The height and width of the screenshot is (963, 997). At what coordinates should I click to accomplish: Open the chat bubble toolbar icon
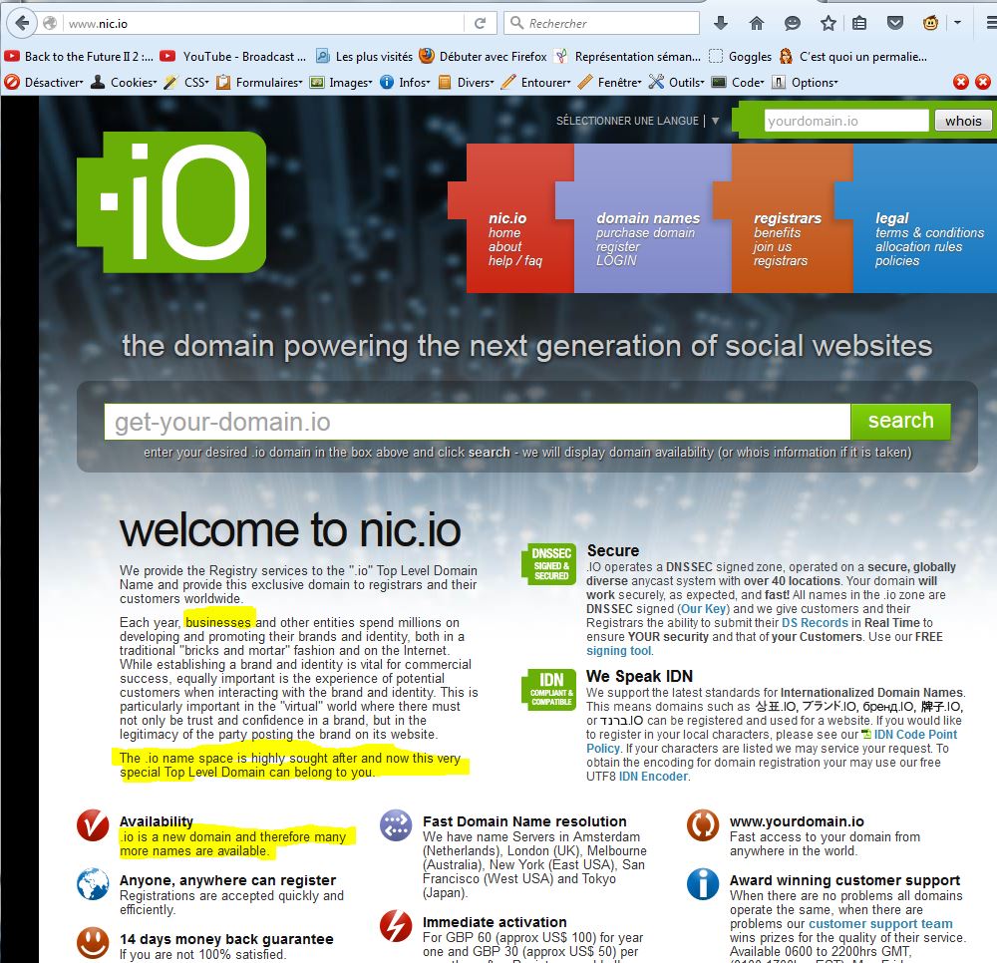tap(793, 24)
